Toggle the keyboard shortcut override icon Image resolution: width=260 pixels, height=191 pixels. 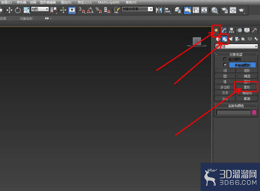(x=72, y=10)
